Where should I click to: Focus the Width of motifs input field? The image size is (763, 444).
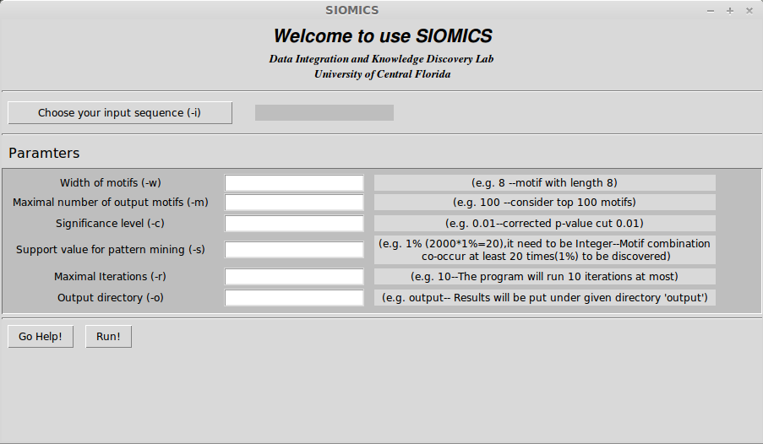click(294, 183)
